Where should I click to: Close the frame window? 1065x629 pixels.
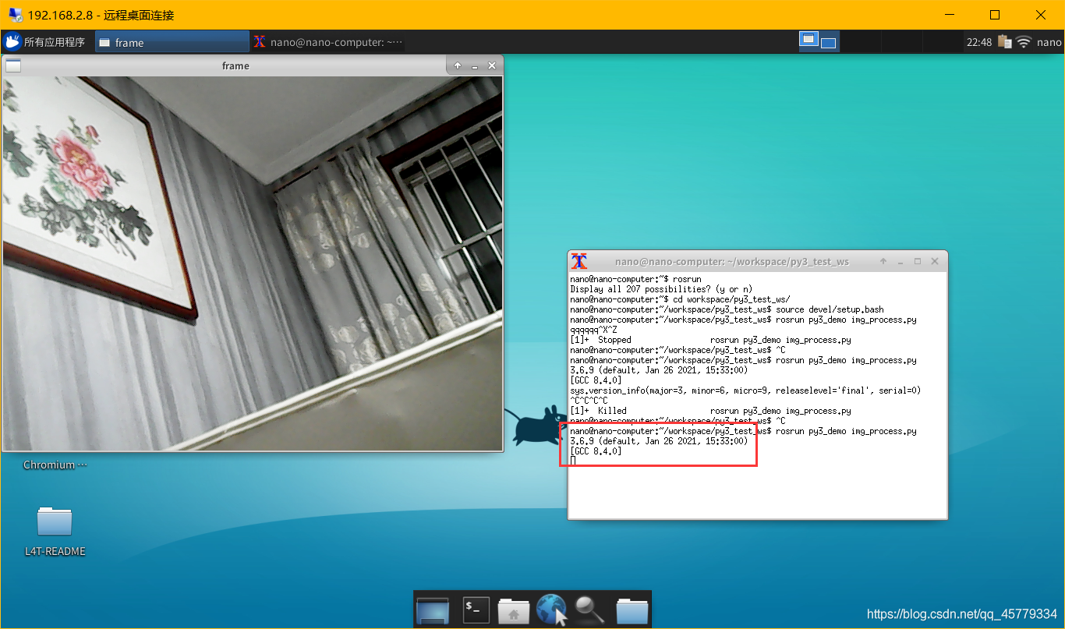pyautogui.click(x=492, y=66)
